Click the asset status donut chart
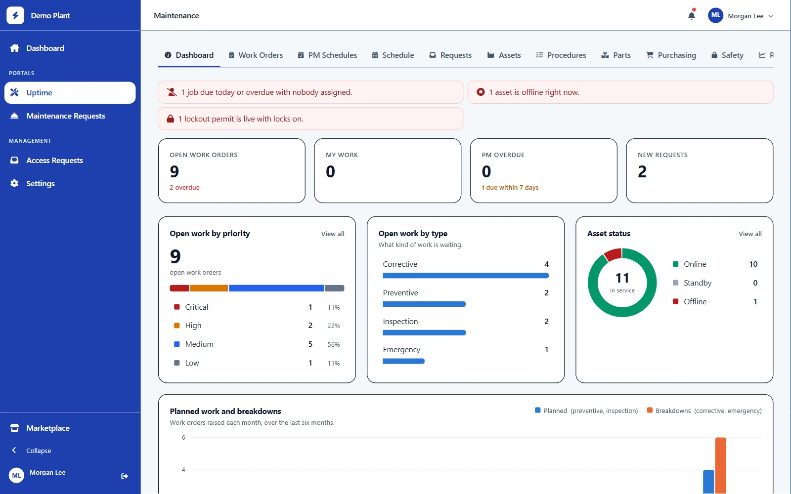 [622, 283]
